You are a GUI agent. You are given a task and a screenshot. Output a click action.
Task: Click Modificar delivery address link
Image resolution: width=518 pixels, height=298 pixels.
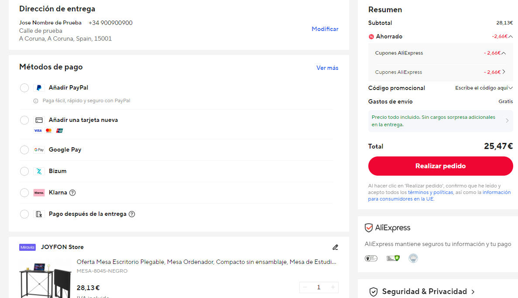click(x=325, y=29)
